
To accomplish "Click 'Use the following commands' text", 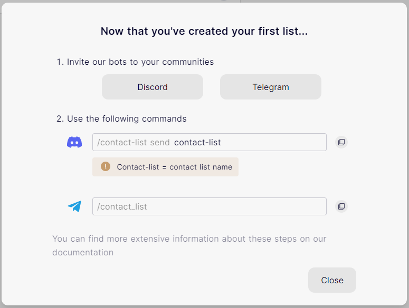I will click(x=127, y=119).
